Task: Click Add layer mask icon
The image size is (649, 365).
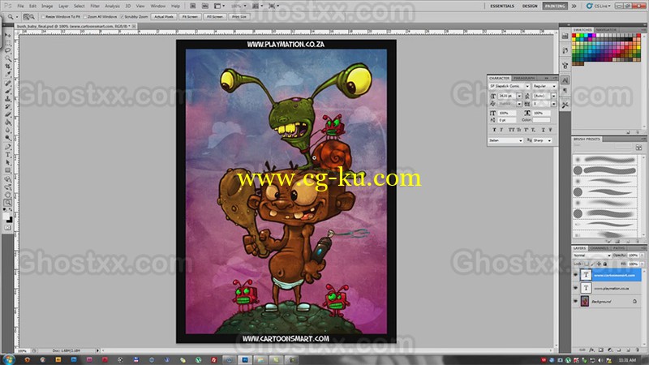Action: tap(601, 350)
